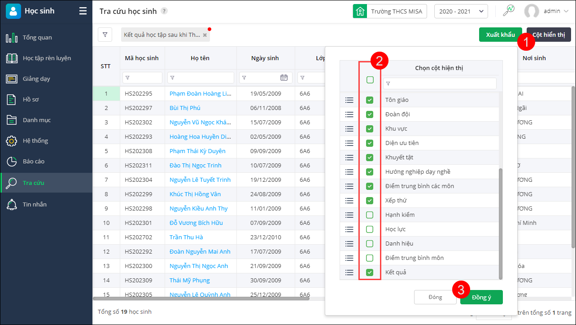Image resolution: width=576 pixels, height=325 pixels.
Task: Click the Chọn cột hiển thị search field
Action: (x=440, y=83)
